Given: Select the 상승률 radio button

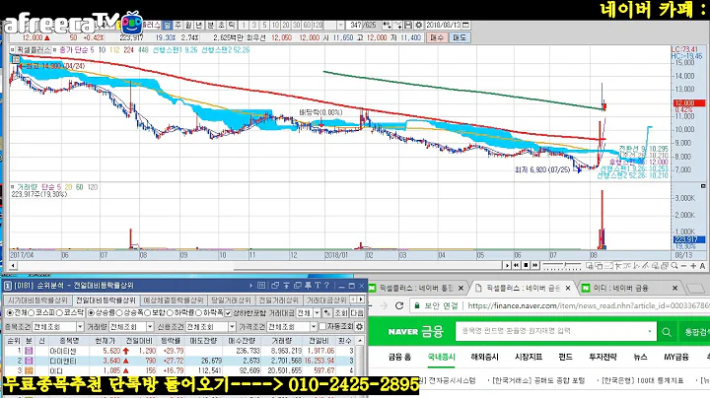Looking at the screenshot, I should click(91, 312).
